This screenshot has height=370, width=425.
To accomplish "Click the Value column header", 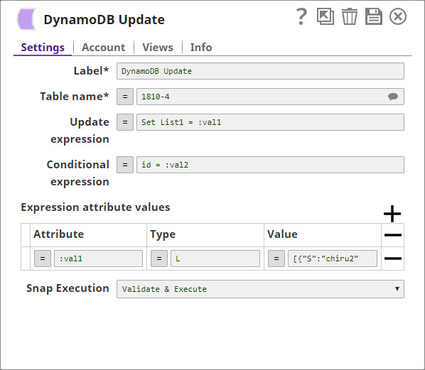I will point(282,234).
